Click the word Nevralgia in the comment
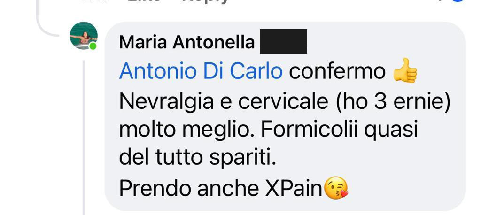This screenshot has height=215, width=481. pyautogui.click(x=166, y=101)
